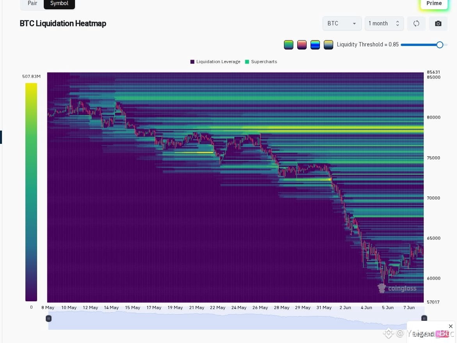Toggle the Liquidation Leverage legend series
This screenshot has width=457, height=343.
click(x=215, y=62)
